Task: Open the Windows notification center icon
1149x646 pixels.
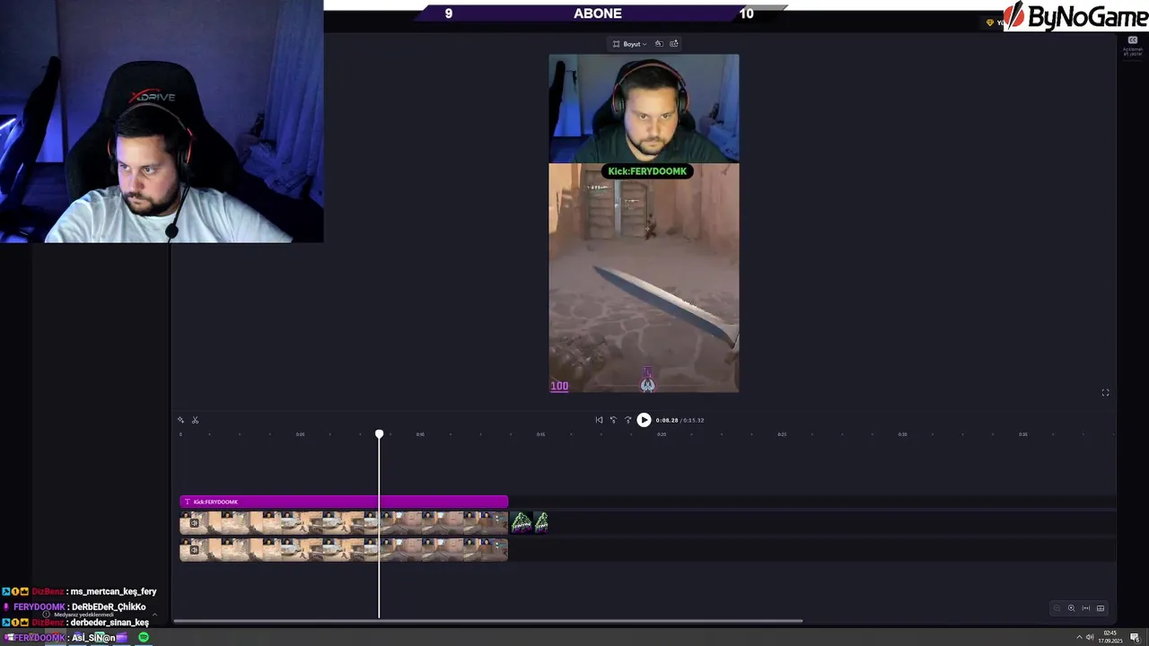Action: (1135, 638)
